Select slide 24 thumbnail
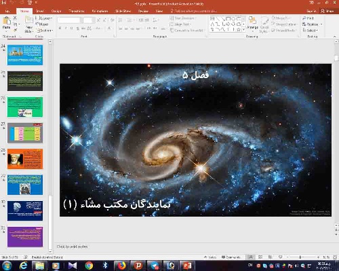This screenshot has height=271, width=339. [x=25, y=55]
